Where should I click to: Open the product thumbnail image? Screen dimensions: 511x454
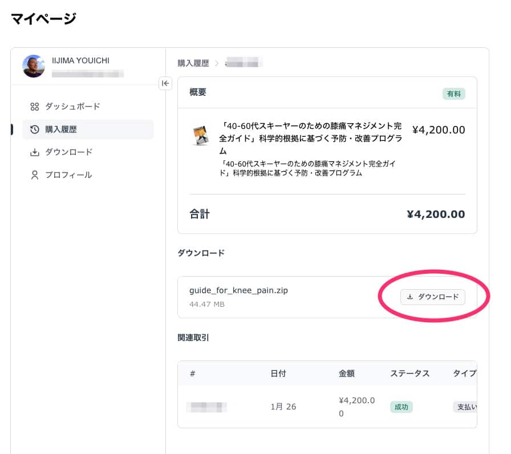pos(200,135)
